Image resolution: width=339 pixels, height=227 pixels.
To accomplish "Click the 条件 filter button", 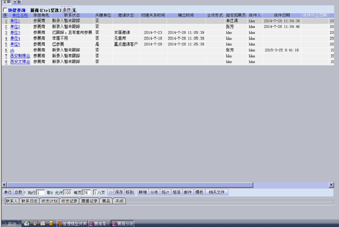I will pos(67,10).
